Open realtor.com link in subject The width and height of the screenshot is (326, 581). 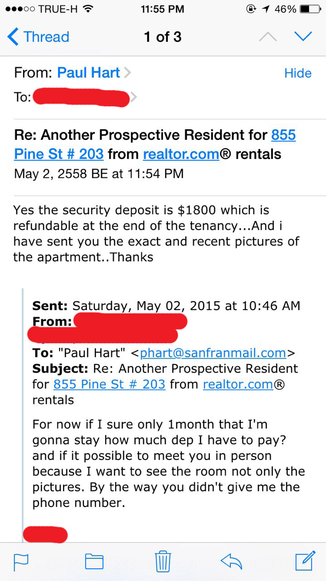point(181,154)
